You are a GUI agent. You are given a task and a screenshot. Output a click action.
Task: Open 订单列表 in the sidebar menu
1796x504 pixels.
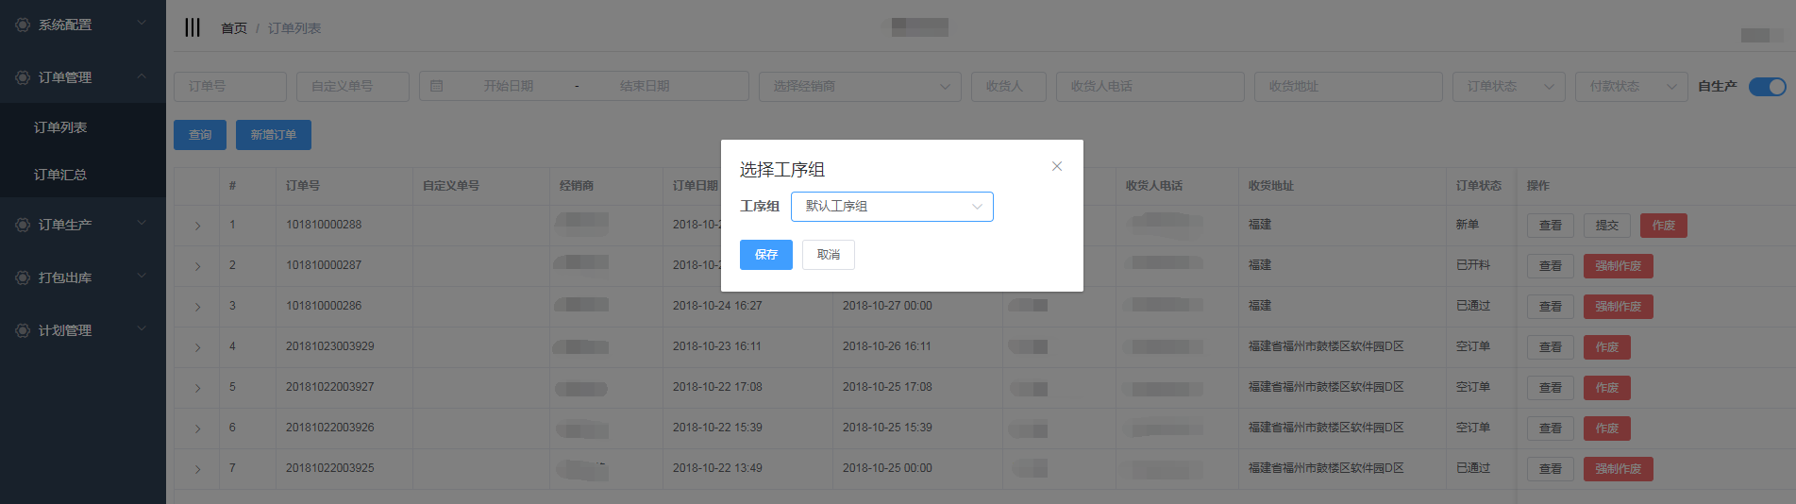pyautogui.click(x=60, y=127)
